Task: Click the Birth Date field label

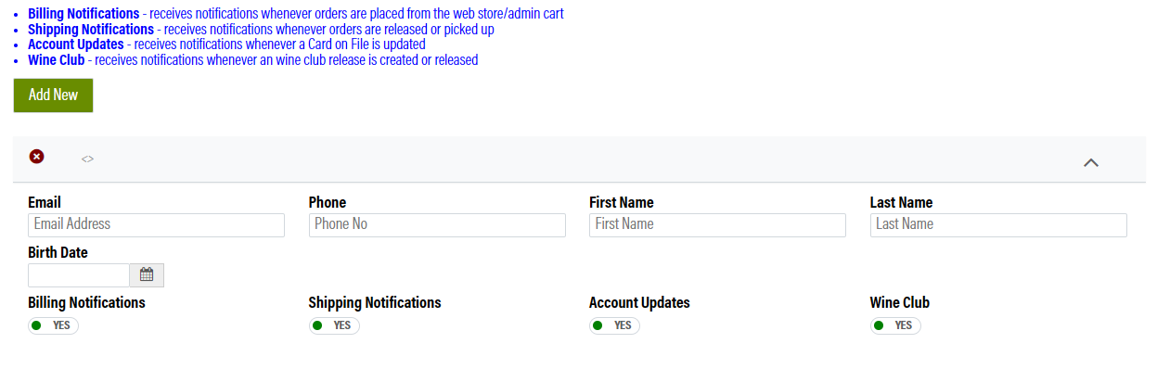Action: tap(58, 252)
